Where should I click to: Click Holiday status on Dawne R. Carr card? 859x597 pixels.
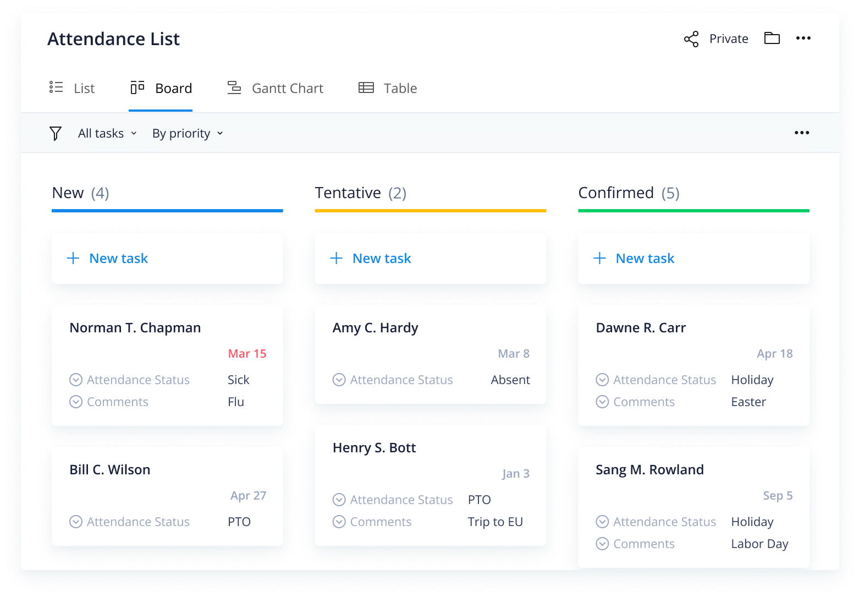coord(752,380)
